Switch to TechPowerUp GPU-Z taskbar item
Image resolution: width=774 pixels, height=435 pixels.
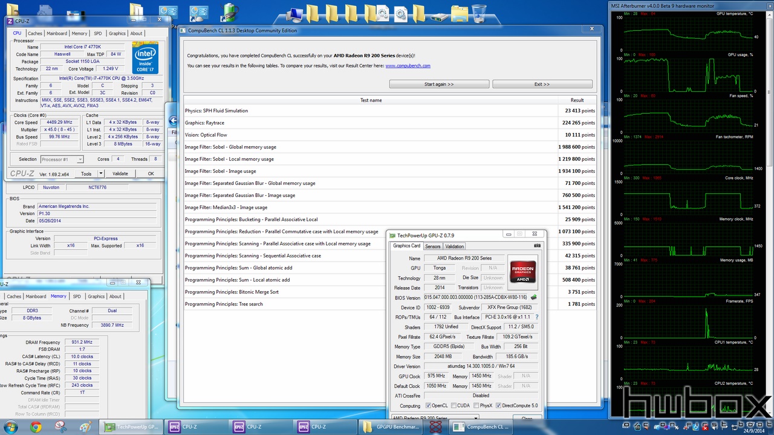(132, 427)
